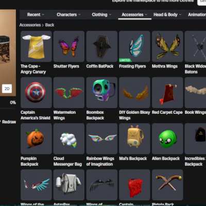Click the Mai's Backpack title text
Viewport: 206px width, 206px height.
pyautogui.click(x=133, y=159)
